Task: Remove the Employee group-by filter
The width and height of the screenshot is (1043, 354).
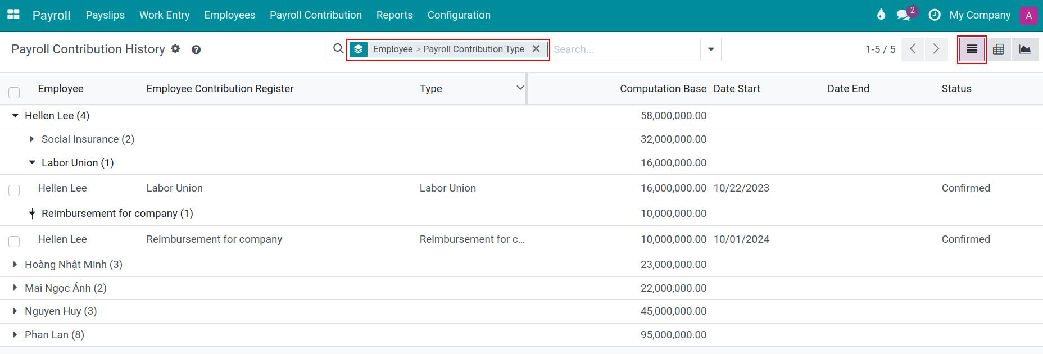Action: point(536,49)
